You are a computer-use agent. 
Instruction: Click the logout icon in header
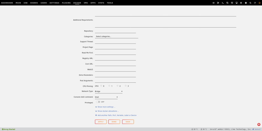[x=218, y=3]
